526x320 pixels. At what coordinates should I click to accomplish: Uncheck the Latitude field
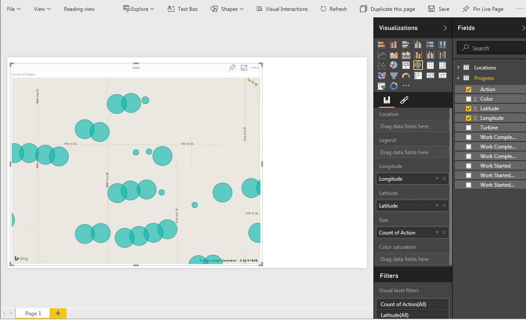tap(469, 109)
